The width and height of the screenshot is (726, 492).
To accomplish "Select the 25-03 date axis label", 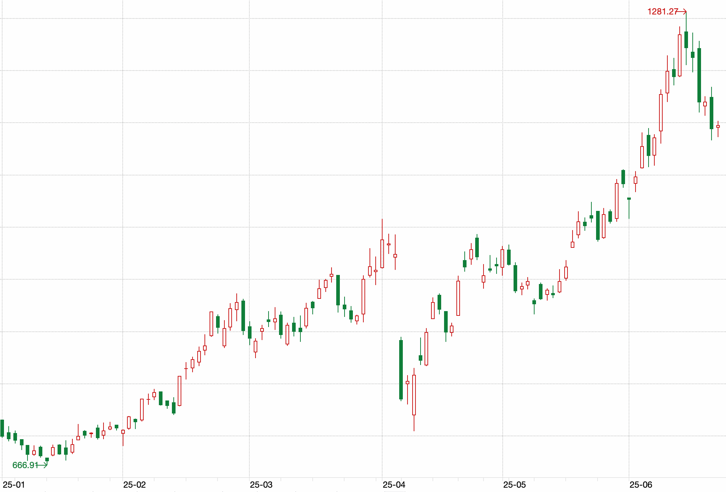I will (x=261, y=485).
